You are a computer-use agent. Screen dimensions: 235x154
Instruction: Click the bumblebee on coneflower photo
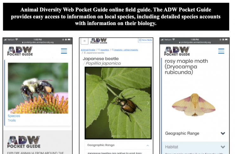tap(38, 88)
